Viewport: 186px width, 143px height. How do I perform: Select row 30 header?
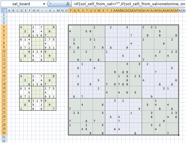4,133
